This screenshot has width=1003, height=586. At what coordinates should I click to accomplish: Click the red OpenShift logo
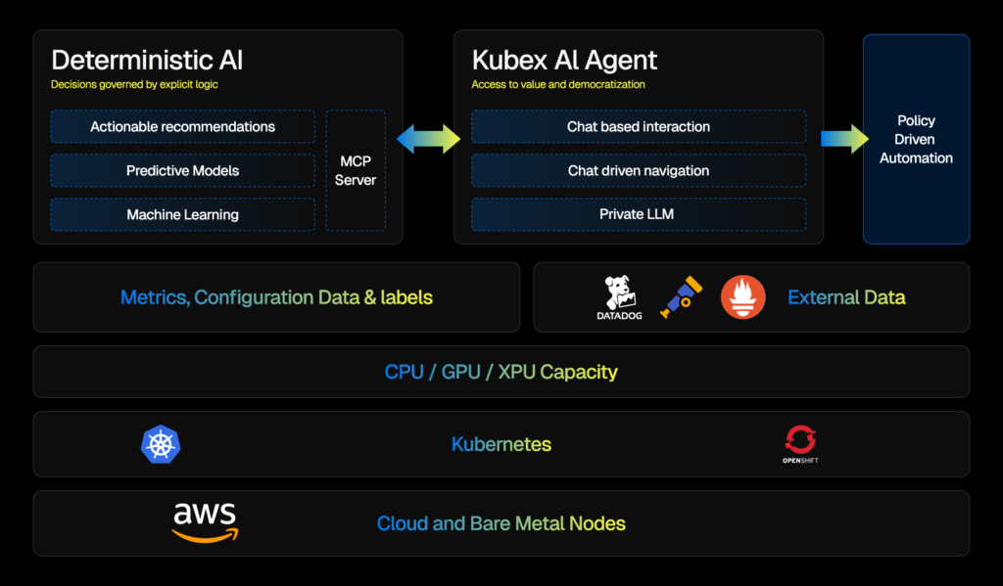tap(800, 441)
